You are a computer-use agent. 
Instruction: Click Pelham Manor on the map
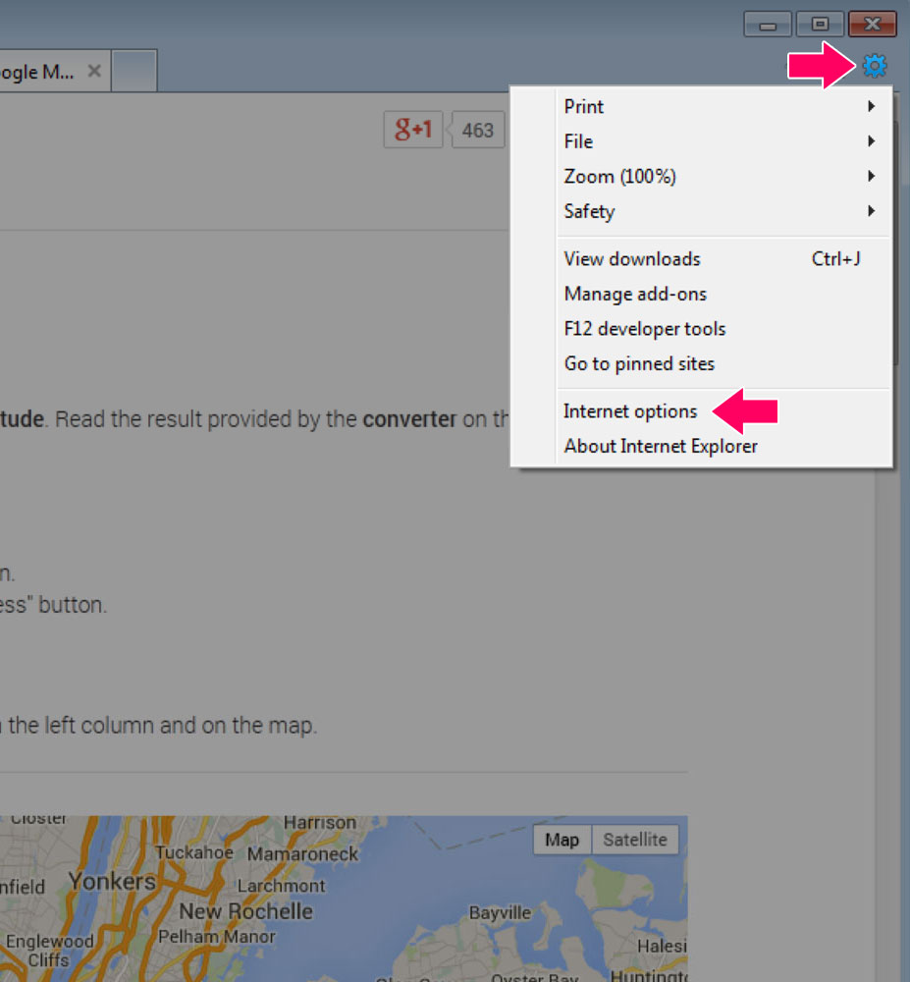217,937
